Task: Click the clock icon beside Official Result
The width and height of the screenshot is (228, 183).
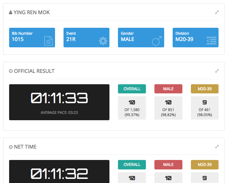Action: click(x=11, y=71)
